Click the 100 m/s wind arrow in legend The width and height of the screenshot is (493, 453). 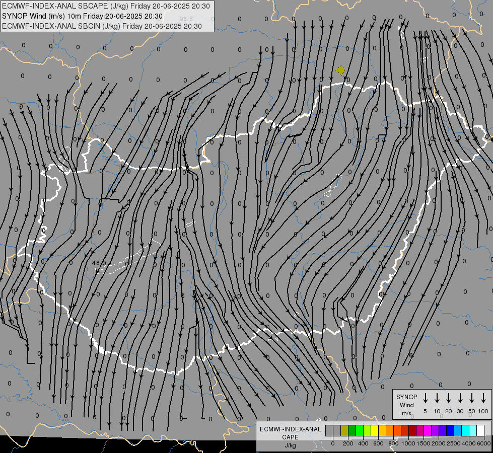pos(483,398)
